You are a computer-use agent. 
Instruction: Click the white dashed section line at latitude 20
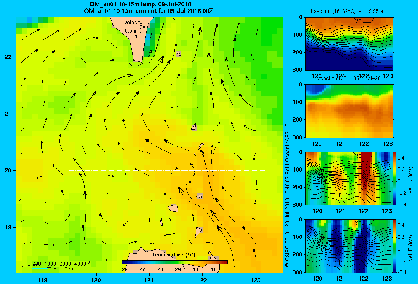pyautogui.click(x=168, y=170)
